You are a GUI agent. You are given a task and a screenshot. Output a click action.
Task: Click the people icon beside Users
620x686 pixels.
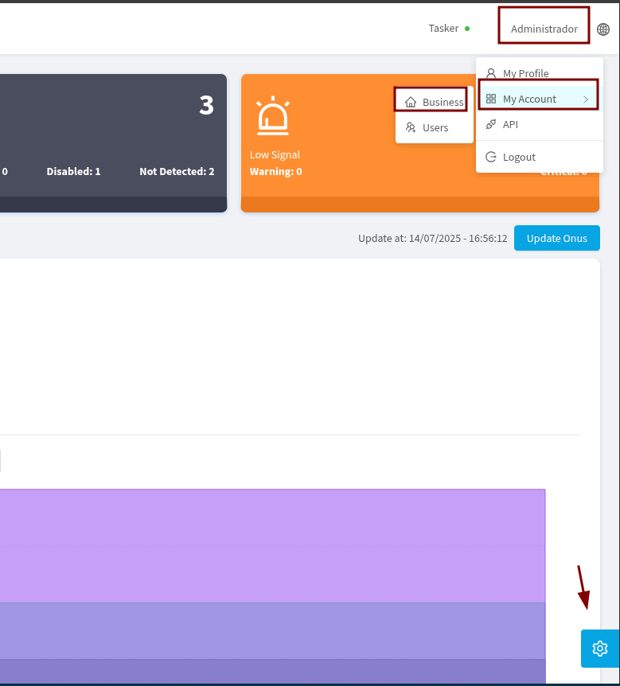pos(411,127)
